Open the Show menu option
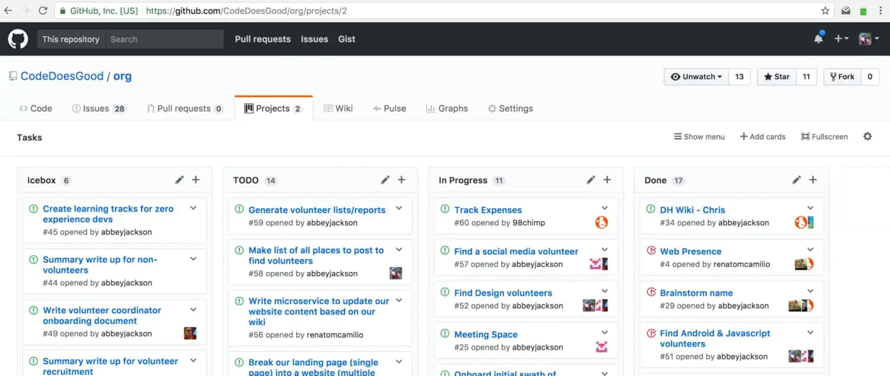 (x=699, y=137)
